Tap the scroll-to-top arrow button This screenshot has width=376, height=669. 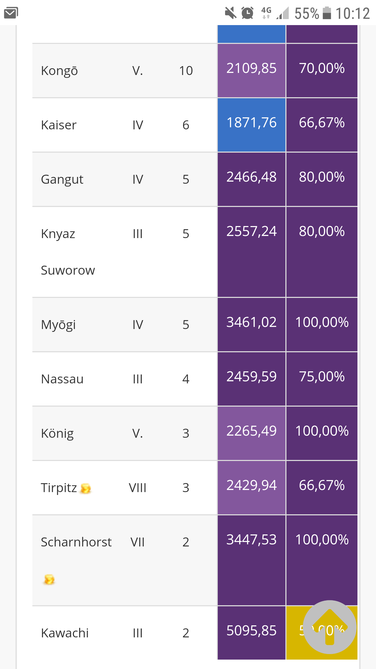click(330, 627)
